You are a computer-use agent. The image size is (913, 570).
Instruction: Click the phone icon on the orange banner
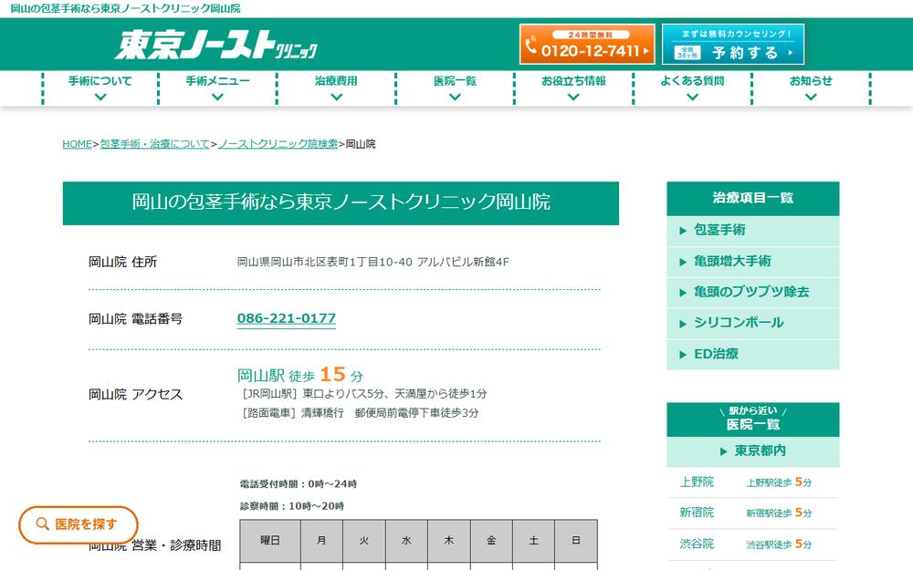[x=530, y=46]
